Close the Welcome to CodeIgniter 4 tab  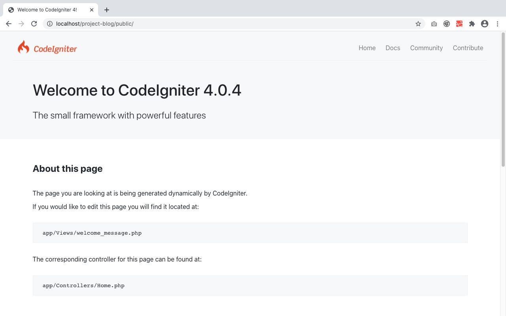pos(91,9)
